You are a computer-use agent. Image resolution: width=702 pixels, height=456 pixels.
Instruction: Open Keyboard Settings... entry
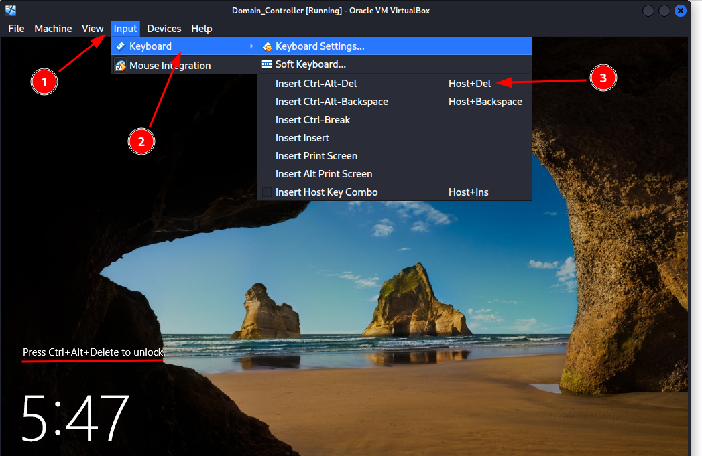click(x=395, y=46)
